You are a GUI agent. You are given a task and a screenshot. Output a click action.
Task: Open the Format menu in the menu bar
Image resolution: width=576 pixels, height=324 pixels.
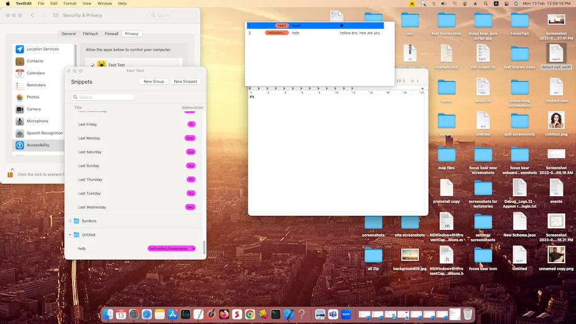tap(70, 3)
